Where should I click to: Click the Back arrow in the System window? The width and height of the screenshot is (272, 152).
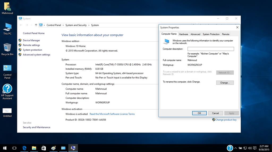[21, 25]
